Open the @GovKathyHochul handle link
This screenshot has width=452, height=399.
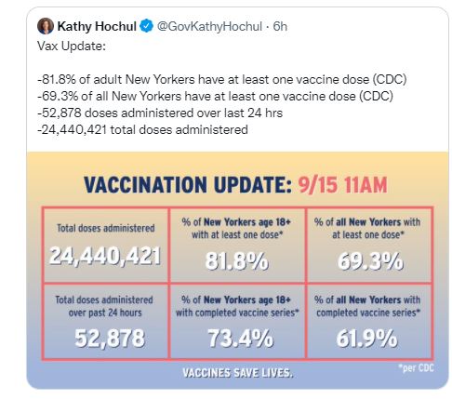209,27
